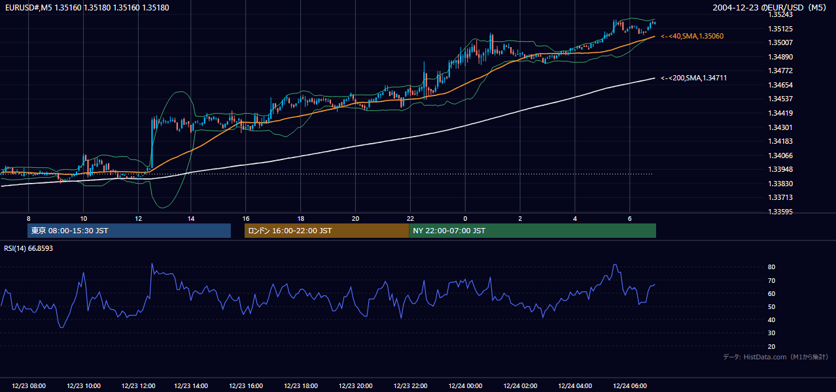Click price axis value 1.34183
Viewport: 836px width, 392px height.
[x=780, y=141]
